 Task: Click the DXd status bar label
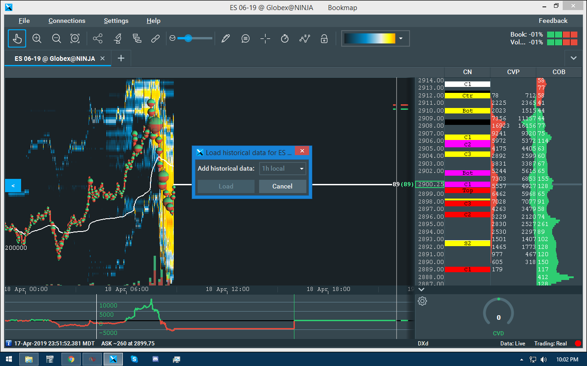(423, 344)
